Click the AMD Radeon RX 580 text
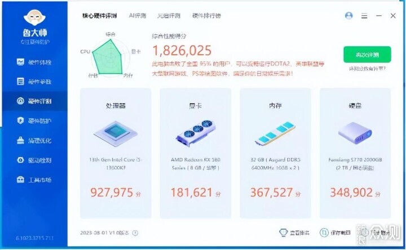The height and width of the screenshot is (250, 406). [196, 164]
